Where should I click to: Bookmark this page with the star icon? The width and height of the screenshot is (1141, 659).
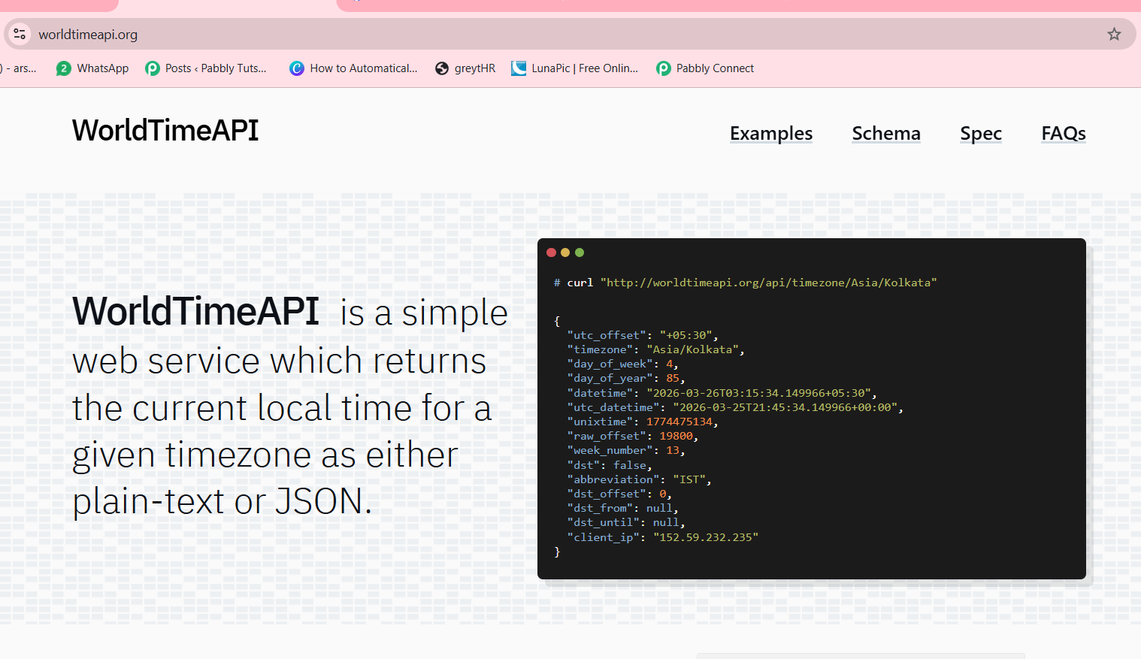click(1114, 34)
